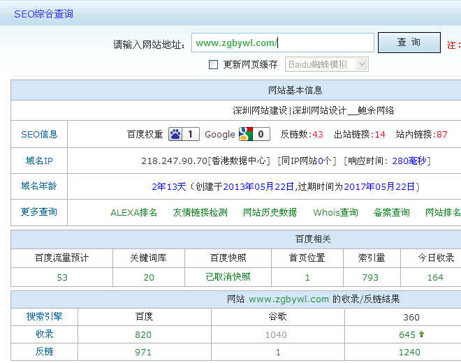461x363 pixels.
Task: Click the 已取消快照 link
Action: [x=228, y=277]
